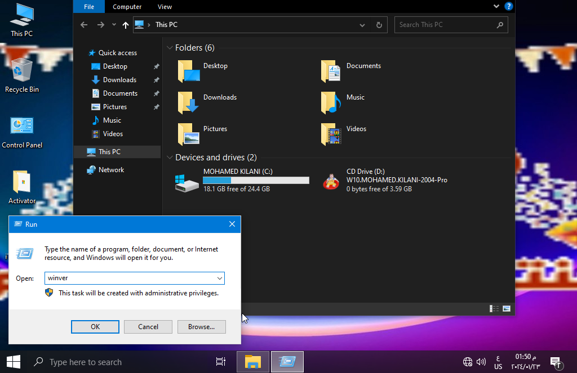This screenshot has width=577, height=373.
Task: Select Downloads in the navigation pane
Action: [119, 80]
